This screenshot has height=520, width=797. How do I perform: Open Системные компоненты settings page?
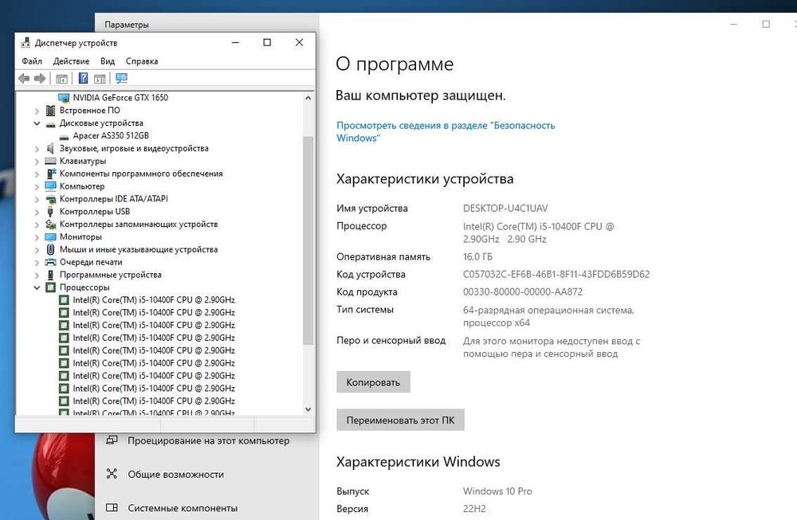click(x=183, y=508)
